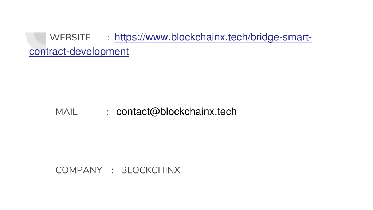Image resolution: width=373 pixels, height=210 pixels.
Task: Click the colon after WEBSITE
Action: 109,38
